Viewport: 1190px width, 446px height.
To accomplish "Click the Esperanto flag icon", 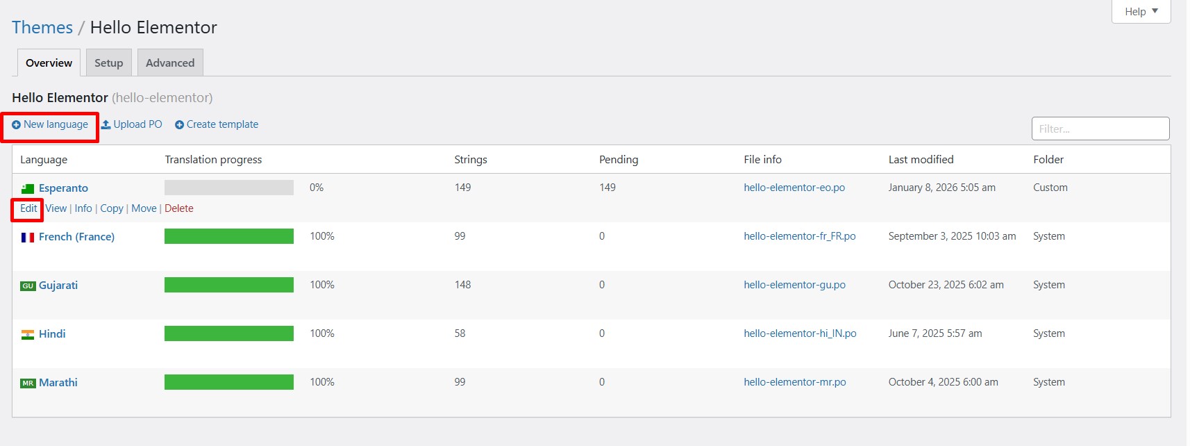I will pos(28,188).
